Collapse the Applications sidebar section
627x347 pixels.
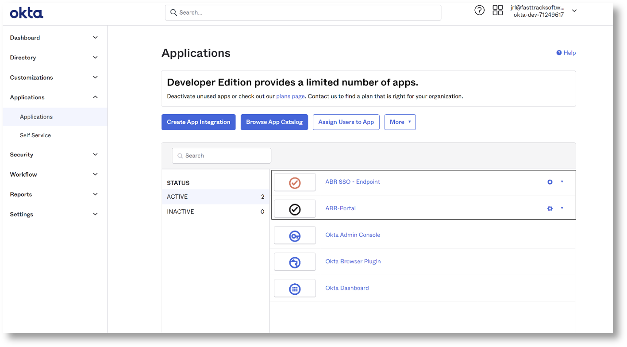pos(95,97)
